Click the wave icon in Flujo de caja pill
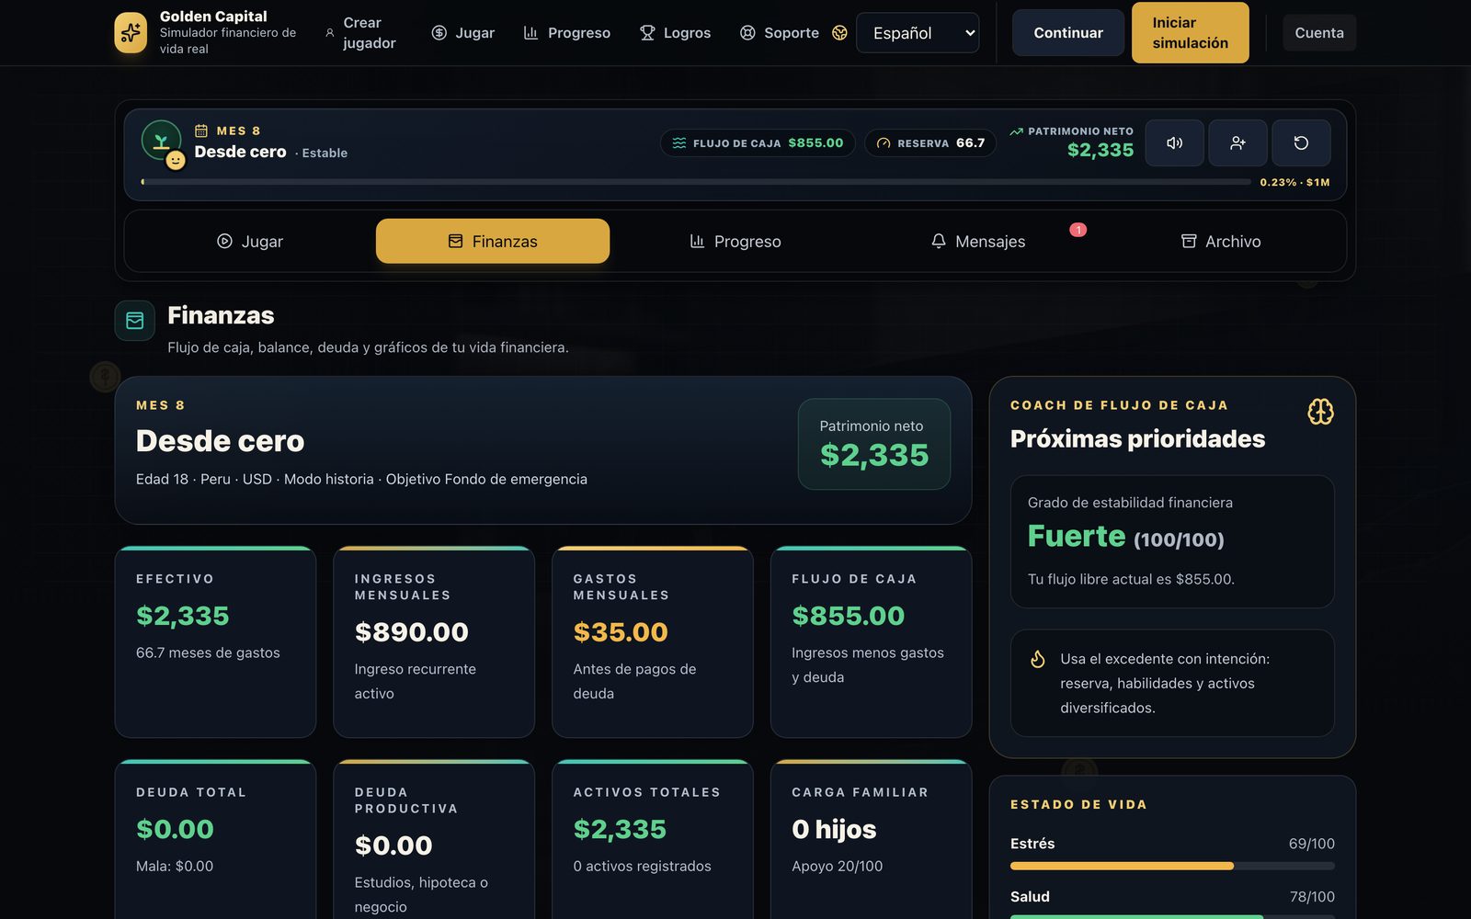Image resolution: width=1471 pixels, height=919 pixels. pyautogui.click(x=679, y=143)
